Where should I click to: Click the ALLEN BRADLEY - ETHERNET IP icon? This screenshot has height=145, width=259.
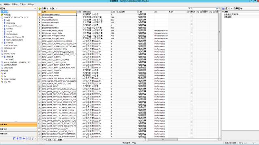pos(2,62)
